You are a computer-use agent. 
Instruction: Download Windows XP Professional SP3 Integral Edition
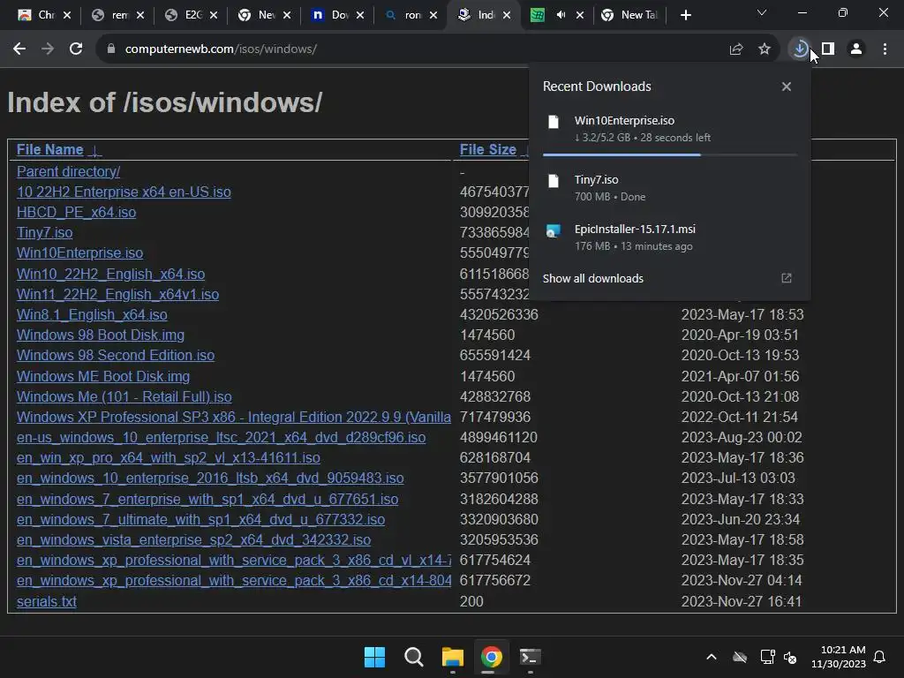[x=233, y=417]
